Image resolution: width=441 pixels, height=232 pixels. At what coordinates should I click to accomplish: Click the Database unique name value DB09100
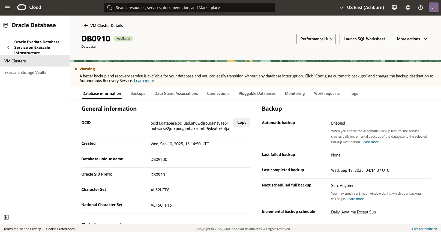[159, 159]
